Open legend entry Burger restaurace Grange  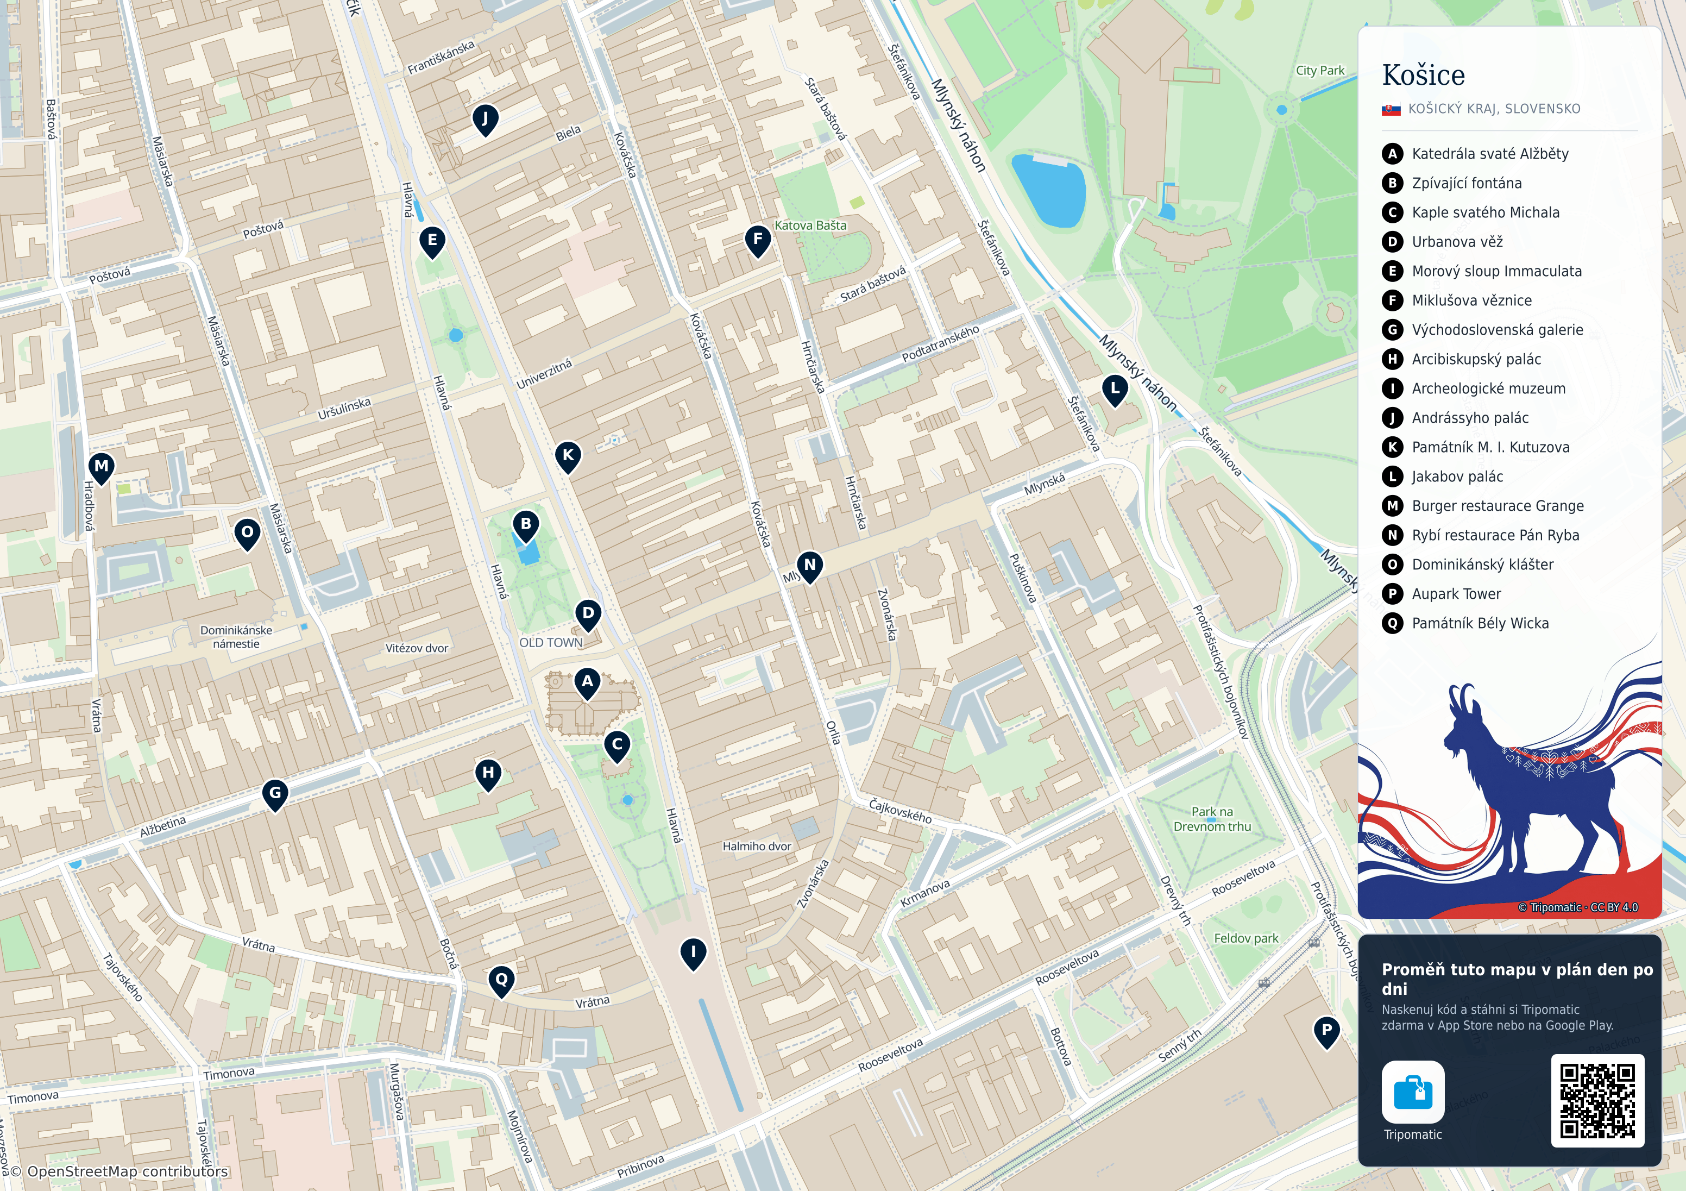click(1483, 506)
